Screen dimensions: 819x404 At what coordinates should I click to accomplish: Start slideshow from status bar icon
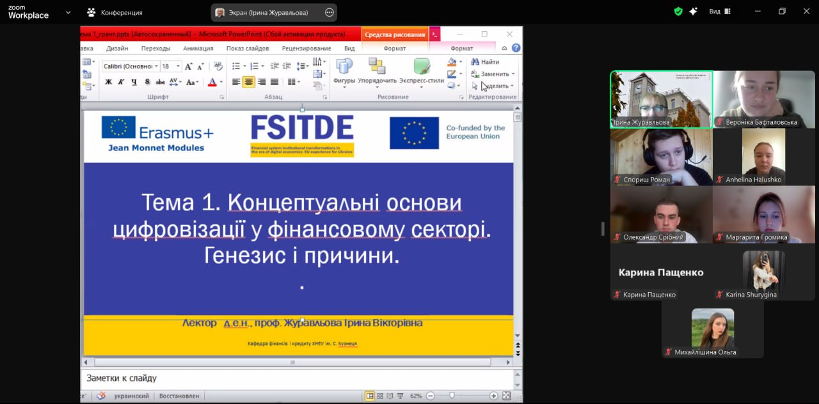tap(400, 396)
